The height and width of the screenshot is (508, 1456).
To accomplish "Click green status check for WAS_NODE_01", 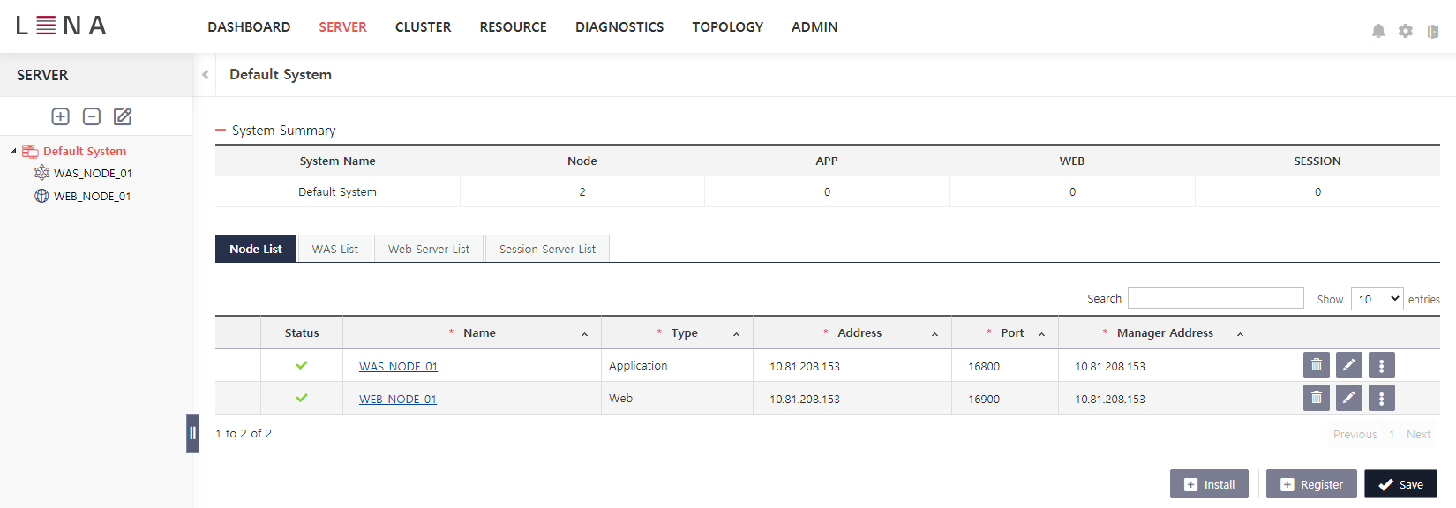I will click(302, 365).
